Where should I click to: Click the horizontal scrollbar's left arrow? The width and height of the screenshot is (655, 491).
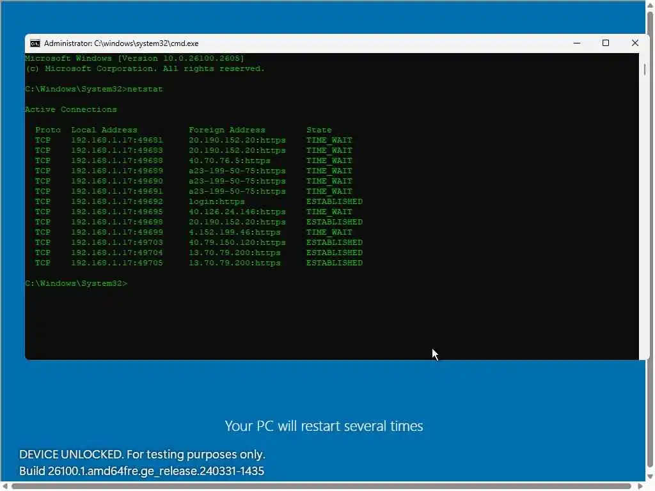(5, 486)
